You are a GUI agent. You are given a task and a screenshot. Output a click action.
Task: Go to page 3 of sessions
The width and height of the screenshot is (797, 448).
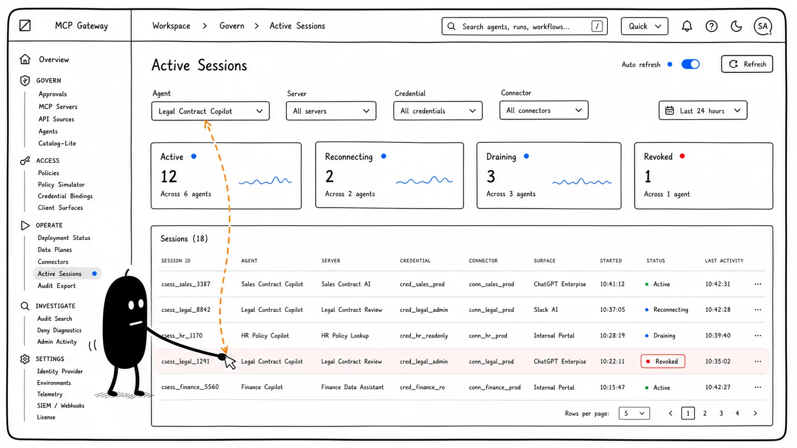pyautogui.click(x=721, y=413)
